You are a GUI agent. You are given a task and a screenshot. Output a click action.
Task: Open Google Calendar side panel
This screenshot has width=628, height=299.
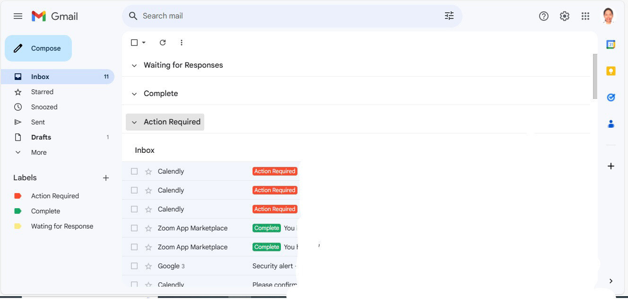(x=611, y=44)
